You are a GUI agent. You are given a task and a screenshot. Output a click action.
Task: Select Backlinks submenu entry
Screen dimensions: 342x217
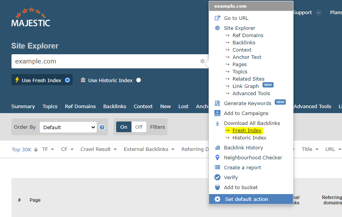click(244, 42)
